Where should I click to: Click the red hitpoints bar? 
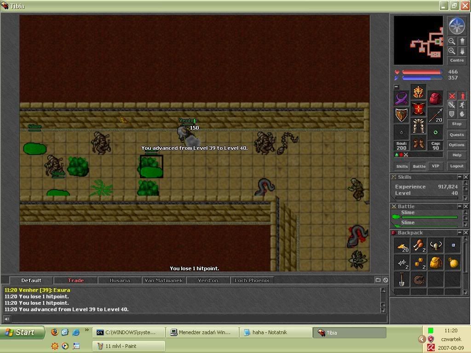pos(422,72)
